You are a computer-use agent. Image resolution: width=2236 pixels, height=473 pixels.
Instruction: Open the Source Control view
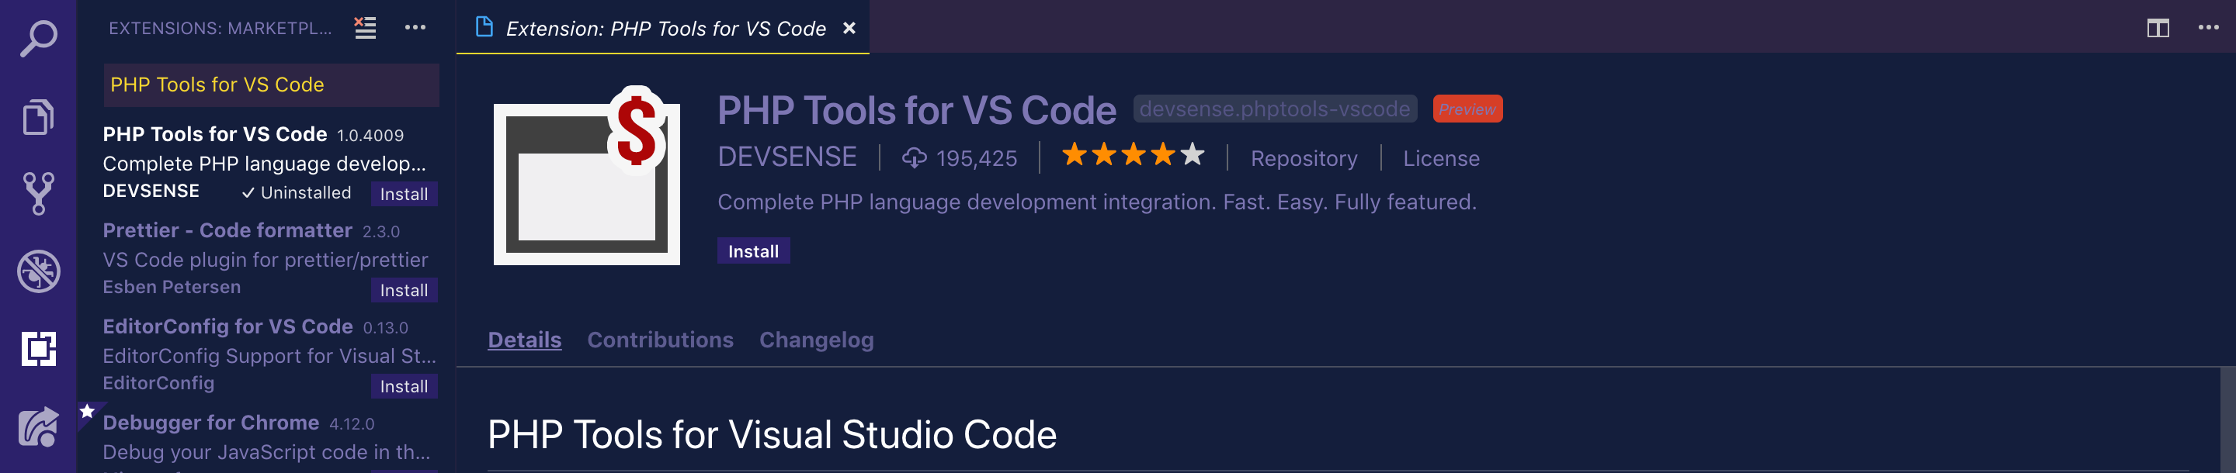pos(38,193)
